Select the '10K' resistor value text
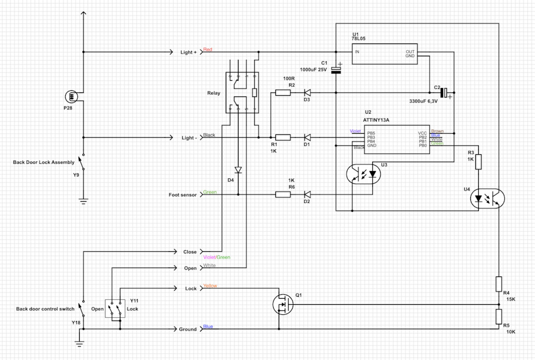The width and height of the screenshot is (535, 360). pos(511,332)
